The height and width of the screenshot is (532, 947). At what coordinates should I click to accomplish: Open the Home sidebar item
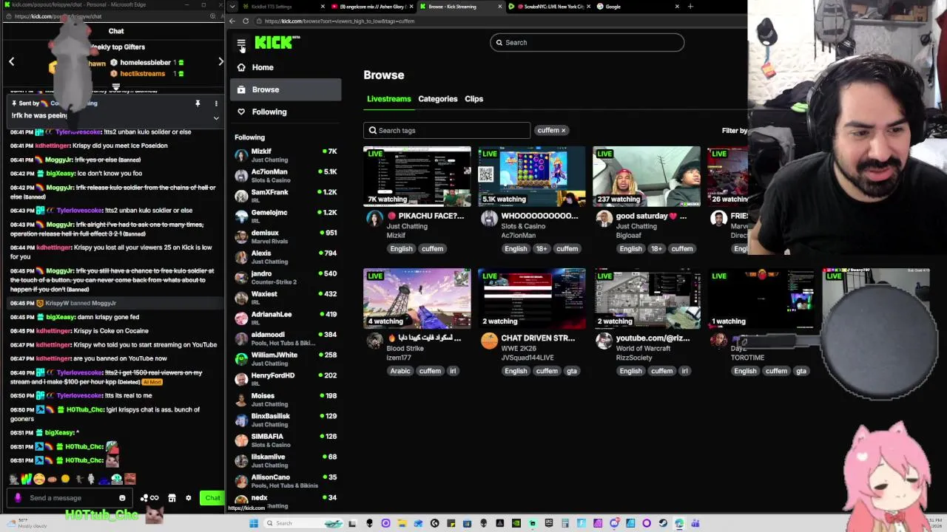[x=285, y=67]
